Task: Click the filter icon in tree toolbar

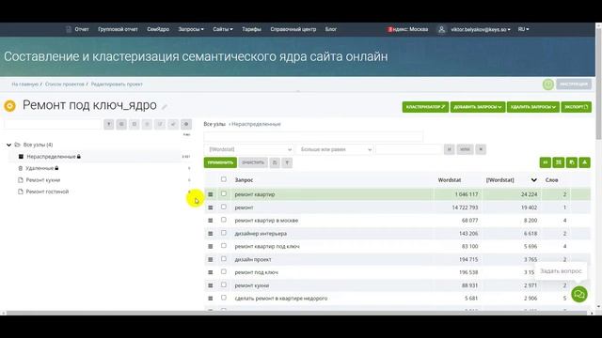Action: tap(109, 124)
